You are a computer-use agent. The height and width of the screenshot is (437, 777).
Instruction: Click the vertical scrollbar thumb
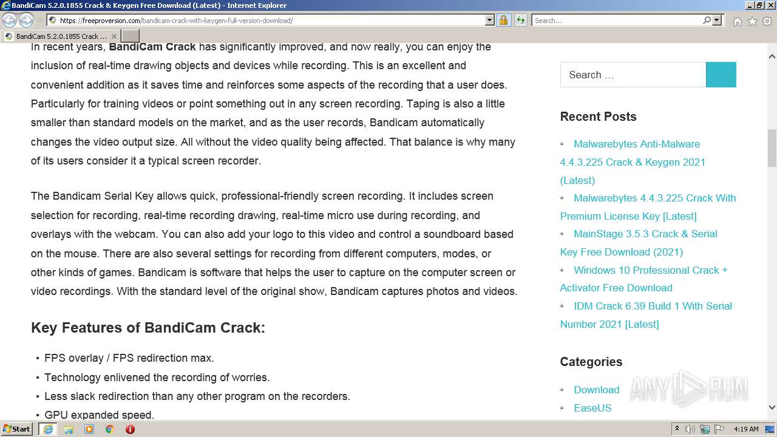(772, 148)
